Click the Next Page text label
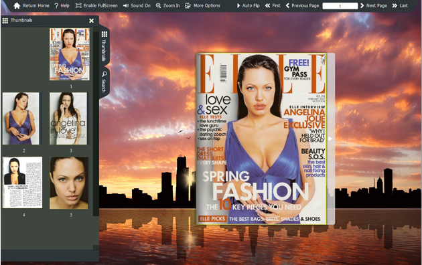 pos(376,5)
